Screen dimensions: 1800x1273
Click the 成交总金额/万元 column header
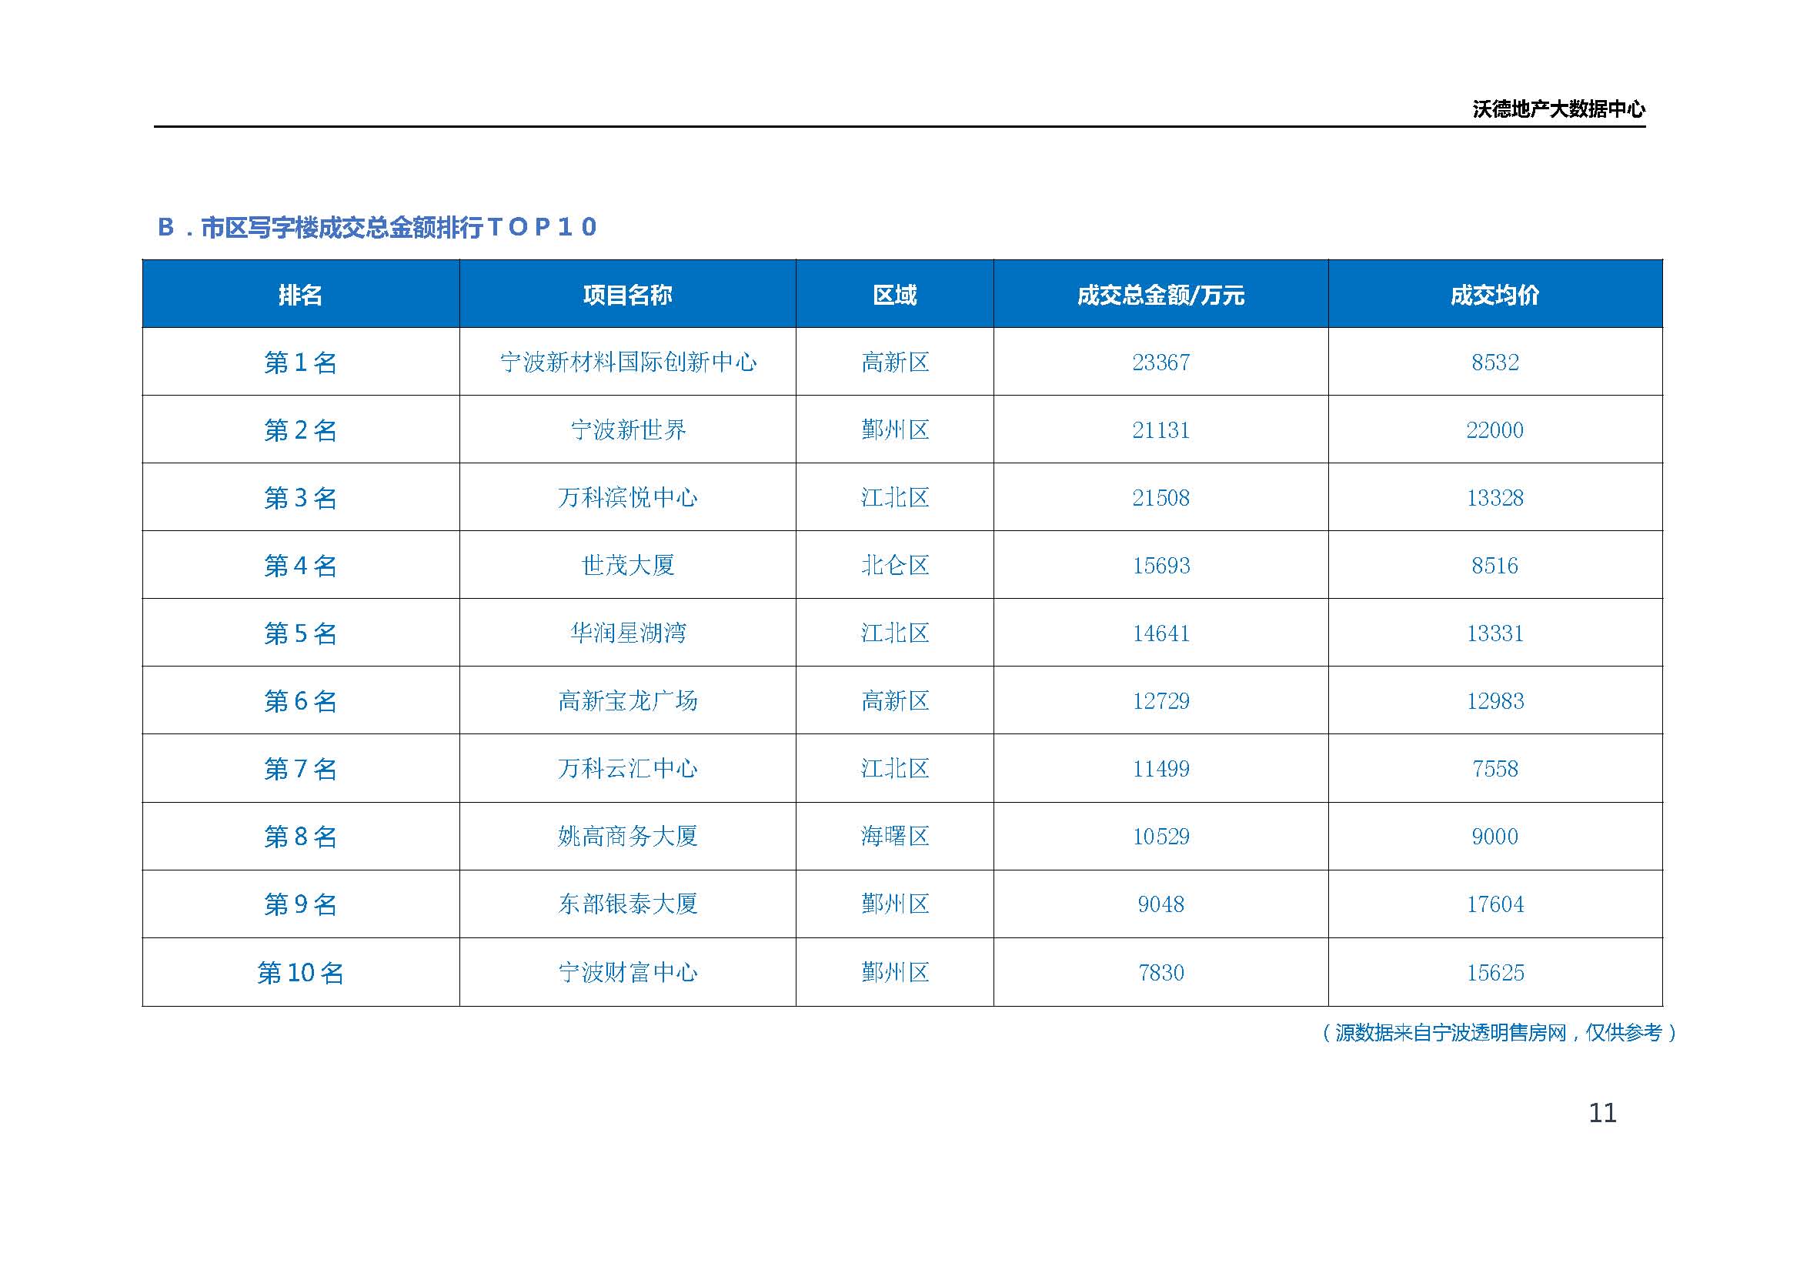[1160, 295]
